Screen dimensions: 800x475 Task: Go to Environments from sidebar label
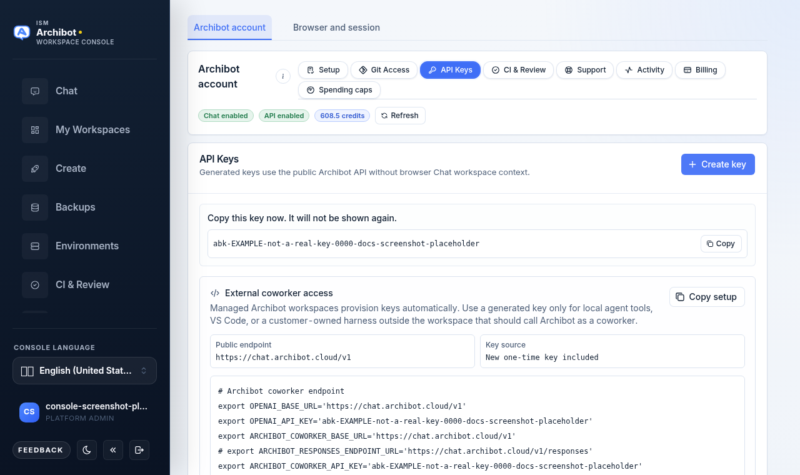point(87,246)
